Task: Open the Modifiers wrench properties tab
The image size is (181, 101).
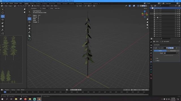Action: click(151, 62)
